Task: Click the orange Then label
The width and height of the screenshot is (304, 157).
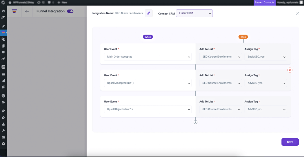Action: (243, 37)
